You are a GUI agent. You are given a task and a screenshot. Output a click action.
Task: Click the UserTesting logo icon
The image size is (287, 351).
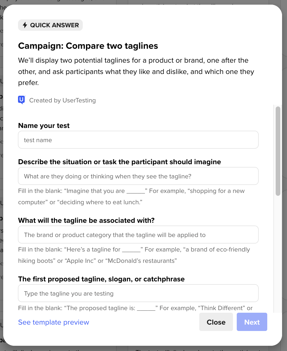(21, 100)
